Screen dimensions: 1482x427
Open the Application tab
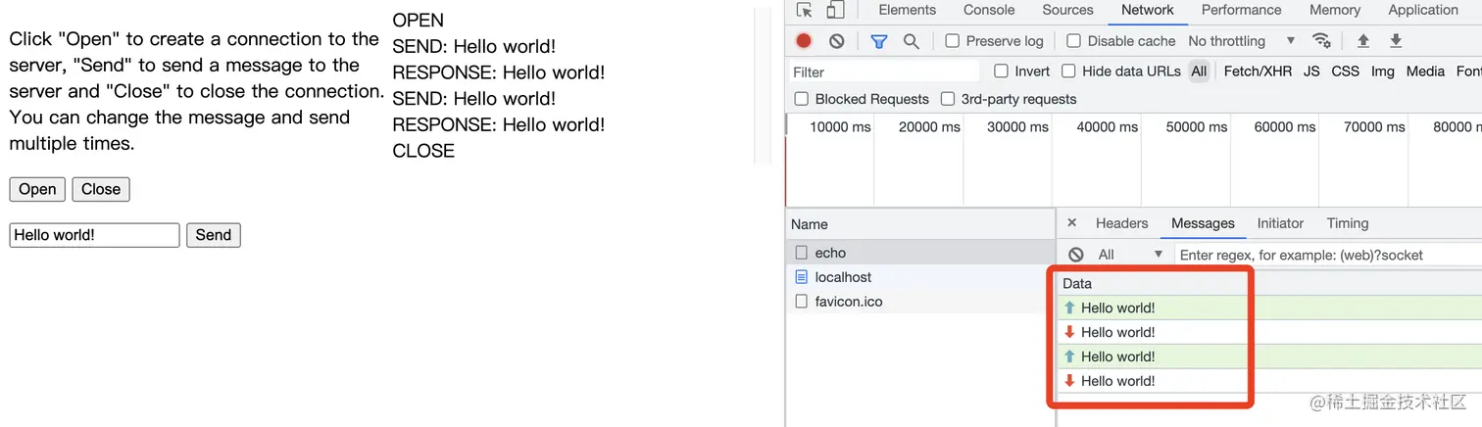click(1423, 10)
